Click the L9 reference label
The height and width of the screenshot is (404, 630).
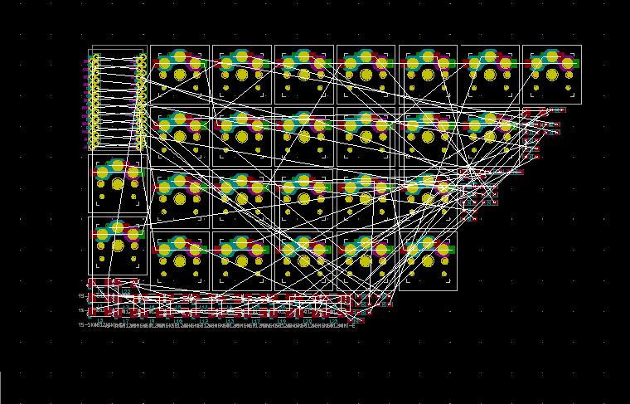click(x=152, y=321)
